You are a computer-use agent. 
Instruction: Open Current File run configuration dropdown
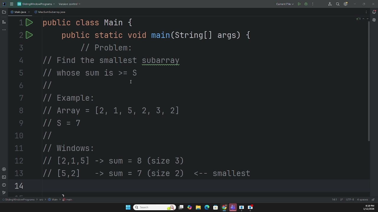coord(285,4)
